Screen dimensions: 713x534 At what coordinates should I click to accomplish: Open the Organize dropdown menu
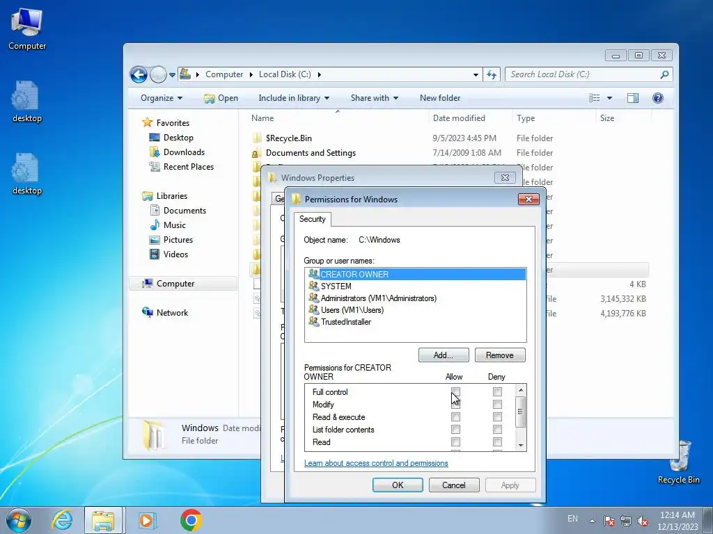[162, 98]
